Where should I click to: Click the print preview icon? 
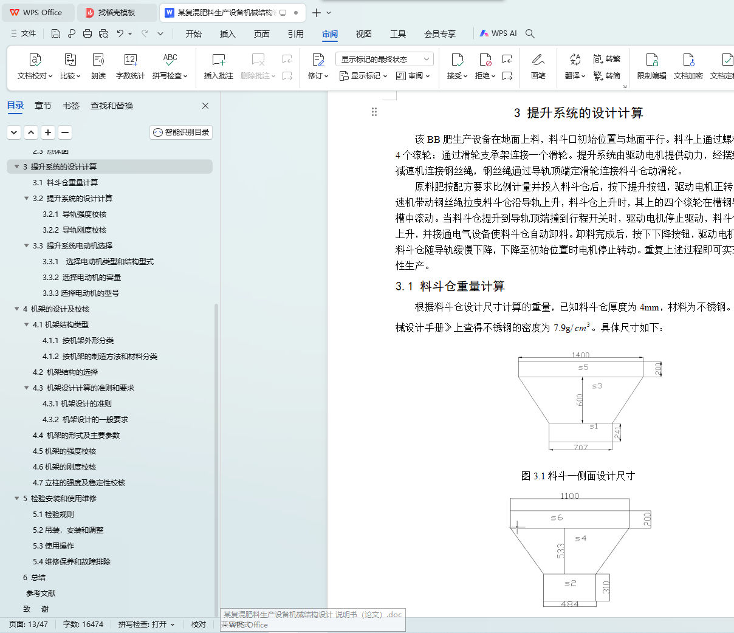[x=103, y=33]
